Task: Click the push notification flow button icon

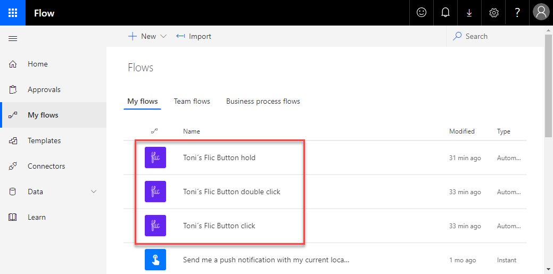Action: pyautogui.click(x=155, y=260)
